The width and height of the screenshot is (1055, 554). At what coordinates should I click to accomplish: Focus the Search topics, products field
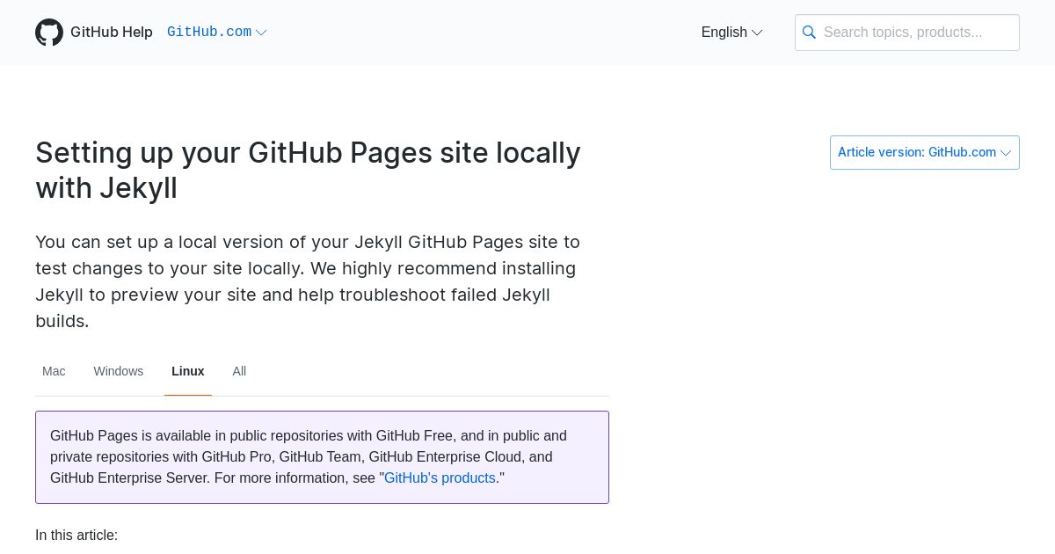coord(907,33)
